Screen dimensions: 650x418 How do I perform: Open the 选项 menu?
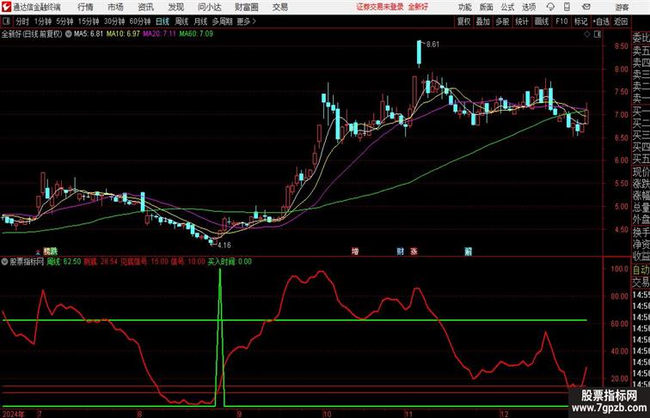tap(529, 7)
